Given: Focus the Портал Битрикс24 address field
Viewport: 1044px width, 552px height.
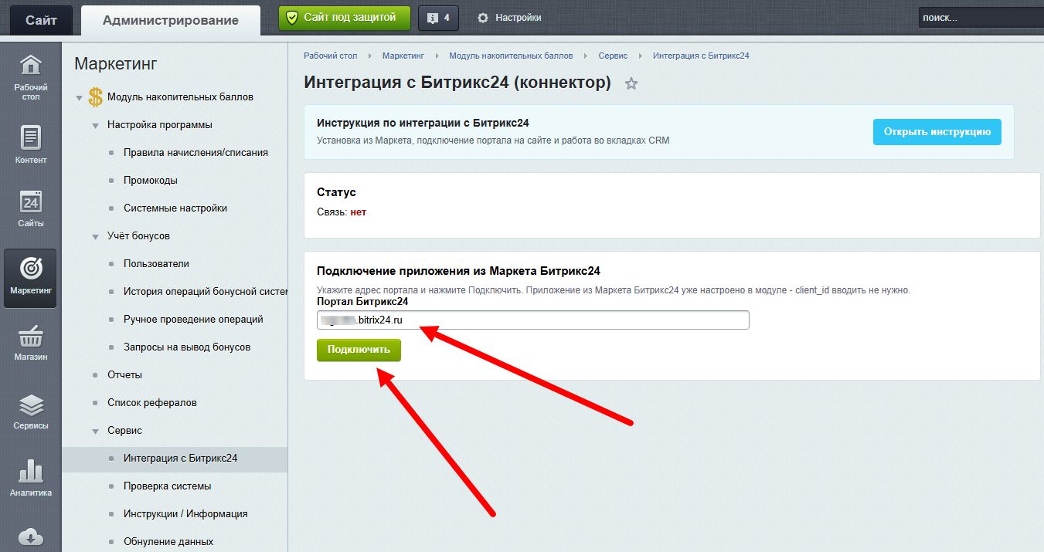Looking at the screenshot, I should click(x=533, y=320).
